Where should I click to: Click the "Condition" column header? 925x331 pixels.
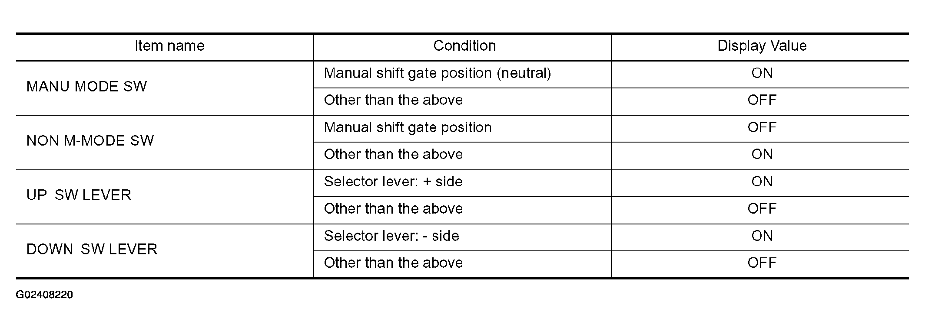pyautogui.click(x=464, y=46)
